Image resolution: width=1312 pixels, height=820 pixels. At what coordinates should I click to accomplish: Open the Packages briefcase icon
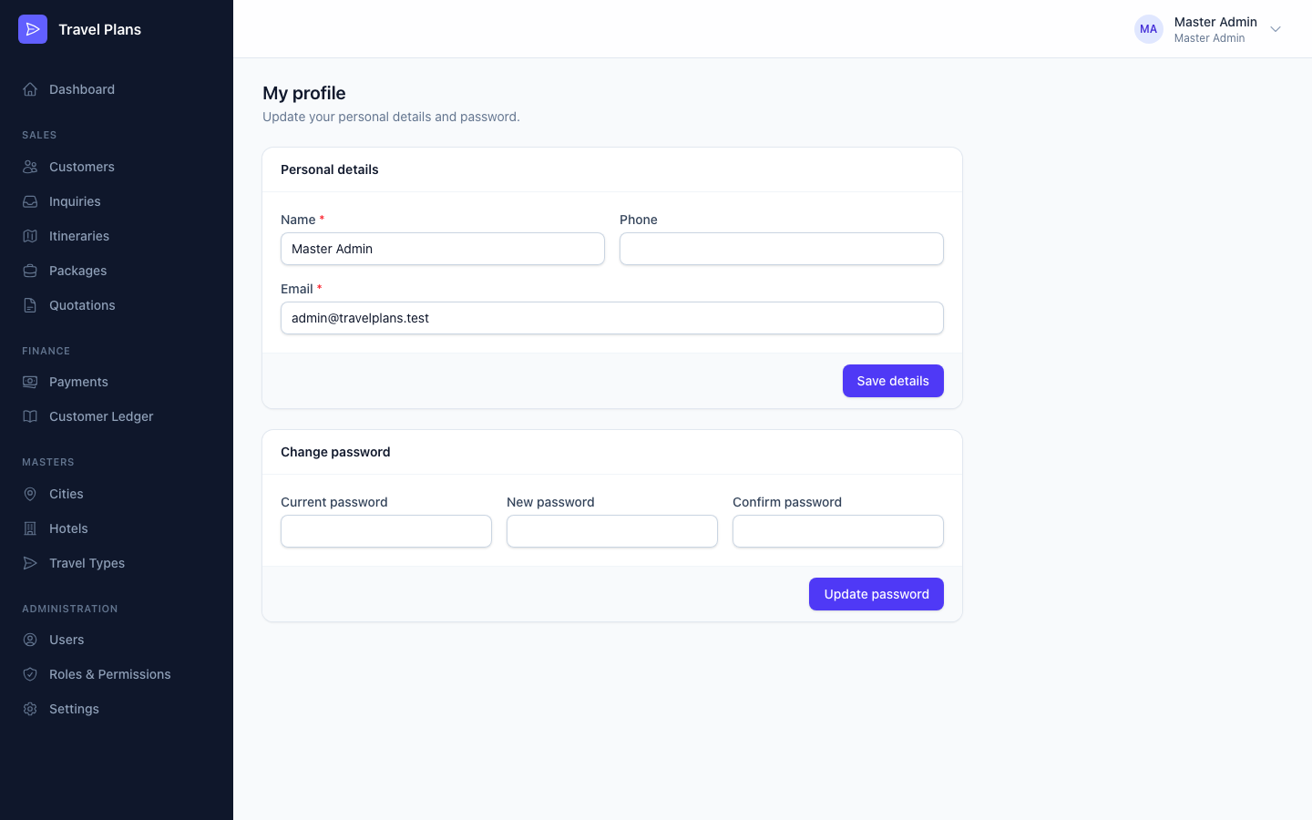[x=30, y=271]
